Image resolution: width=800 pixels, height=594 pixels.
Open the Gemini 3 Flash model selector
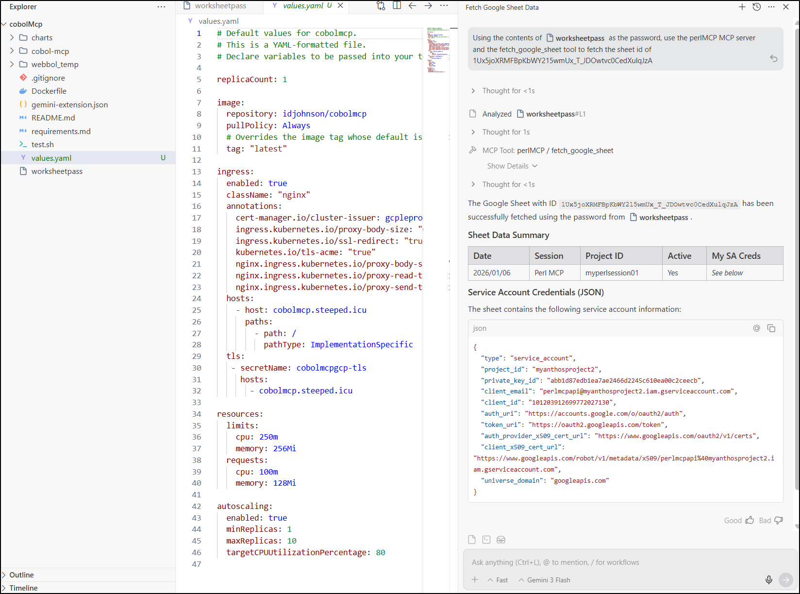[544, 580]
